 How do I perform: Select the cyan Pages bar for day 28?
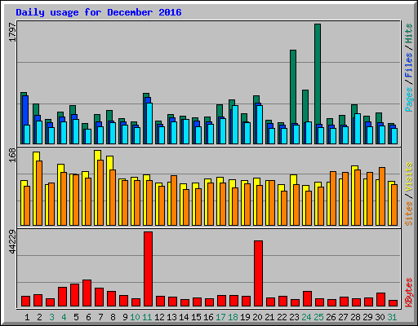tap(358, 129)
